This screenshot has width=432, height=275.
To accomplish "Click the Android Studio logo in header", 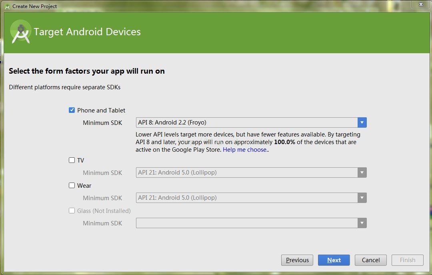I will [x=21, y=32].
